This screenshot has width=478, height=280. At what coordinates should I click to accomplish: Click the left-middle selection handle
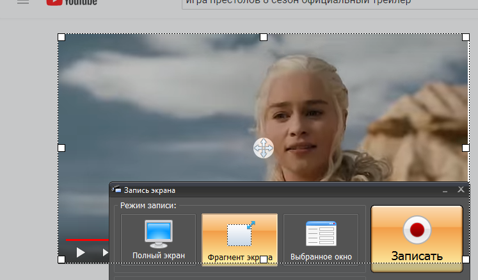coord(61,148)
